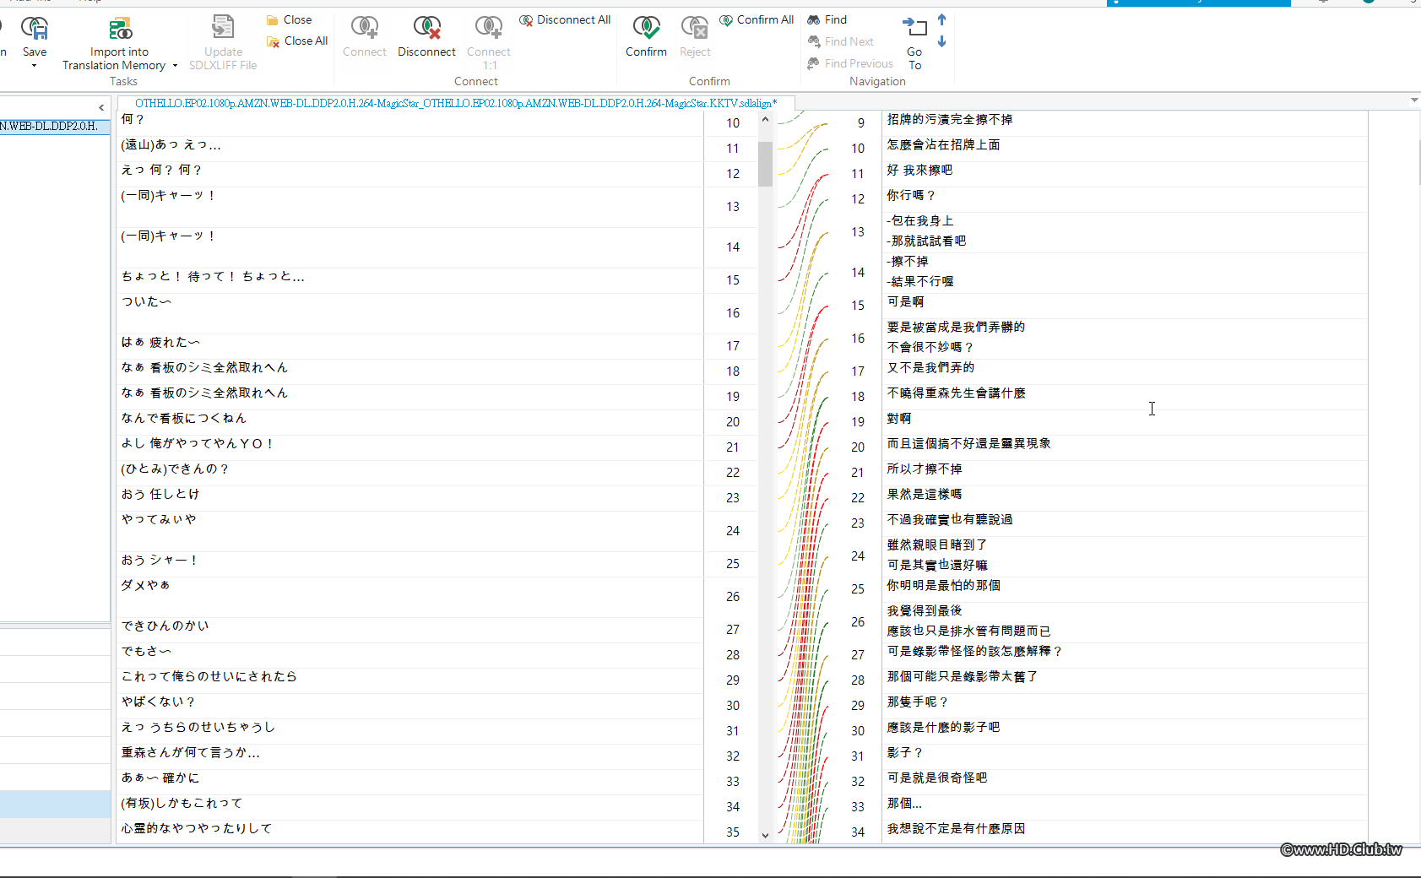Select source segment 'ついた〜'

410,313
